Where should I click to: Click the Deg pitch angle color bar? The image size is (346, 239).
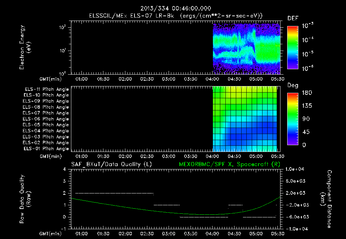pyautogui.click(x=293, y=119)
